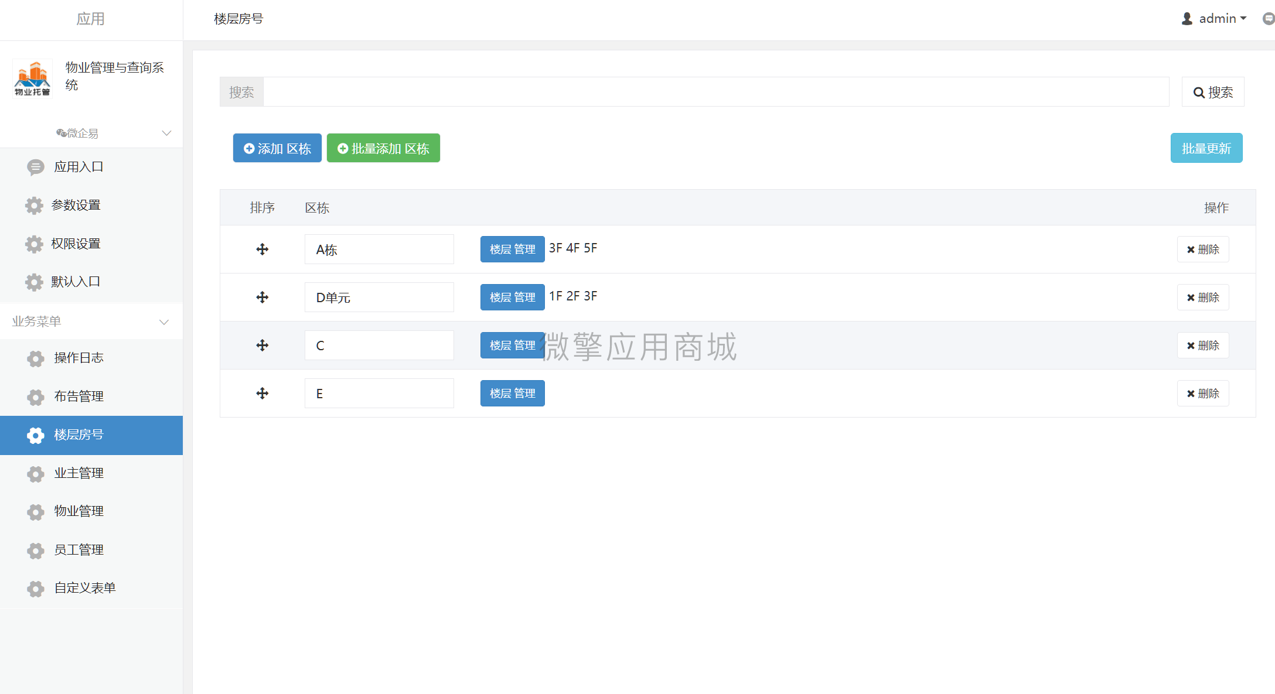
Task: Select the 应用 tab at top left
Action: (91, 19)
